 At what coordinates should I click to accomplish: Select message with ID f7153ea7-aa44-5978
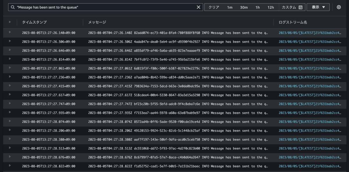click(x=178, y=113)
